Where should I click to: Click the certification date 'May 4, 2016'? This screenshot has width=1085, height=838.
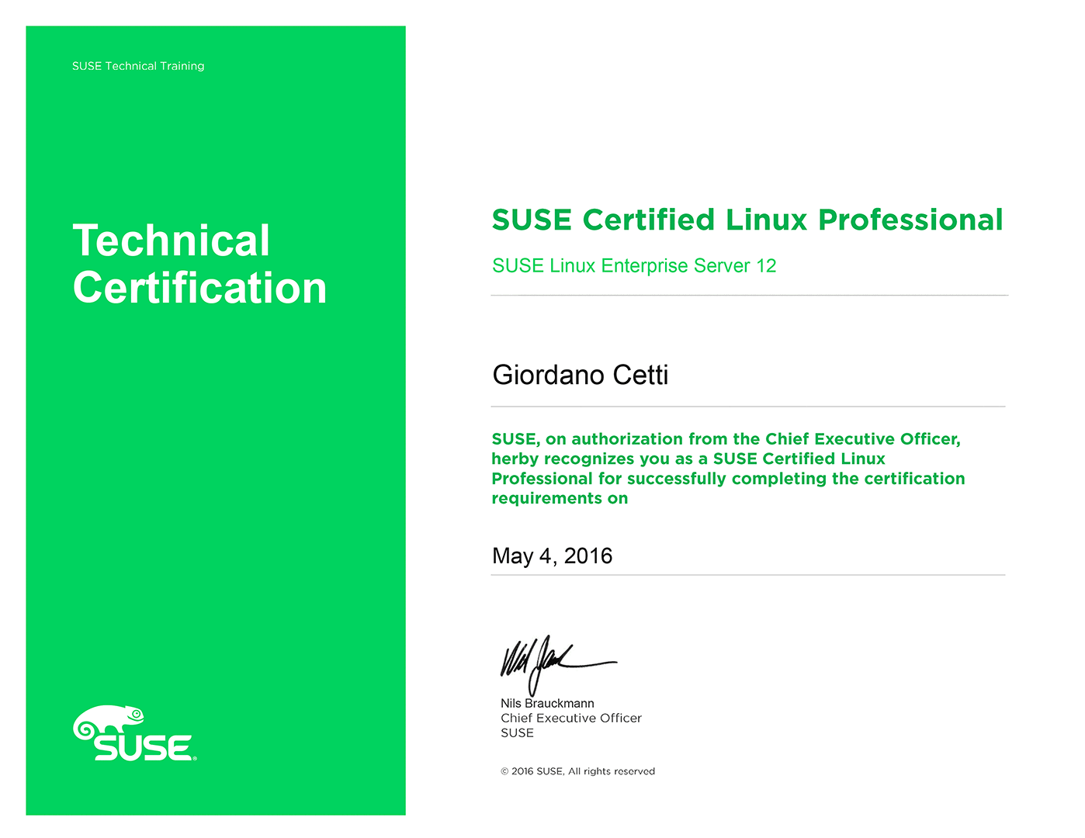pos(552,556)
